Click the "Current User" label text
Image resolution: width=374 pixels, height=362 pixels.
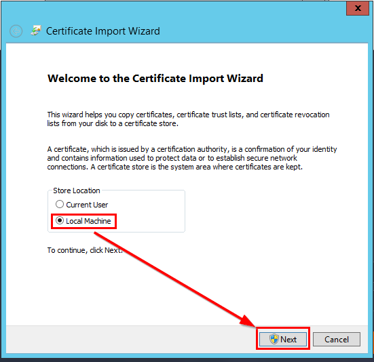pos(87,205)
